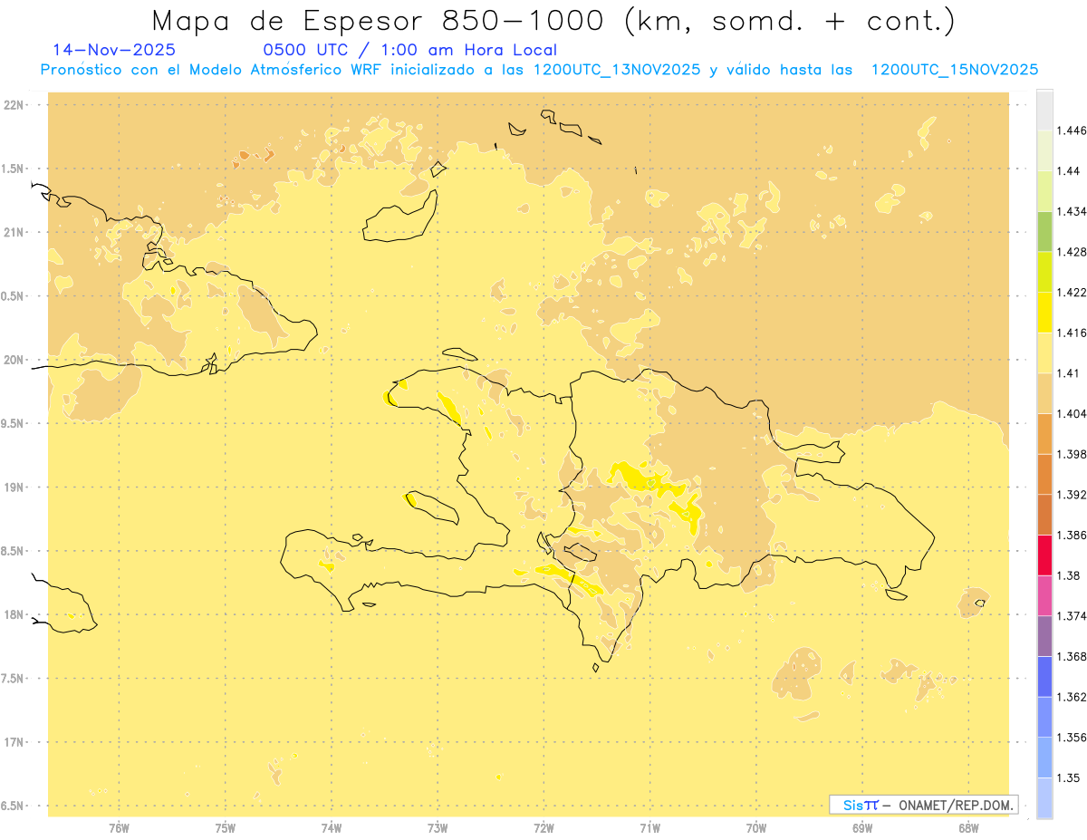Click the '9.5N' latitude label

click(x=14, y=423)
